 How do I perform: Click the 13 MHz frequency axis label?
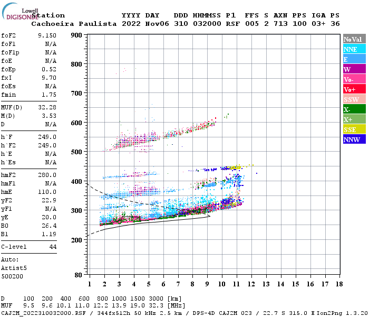coord(266,284)
